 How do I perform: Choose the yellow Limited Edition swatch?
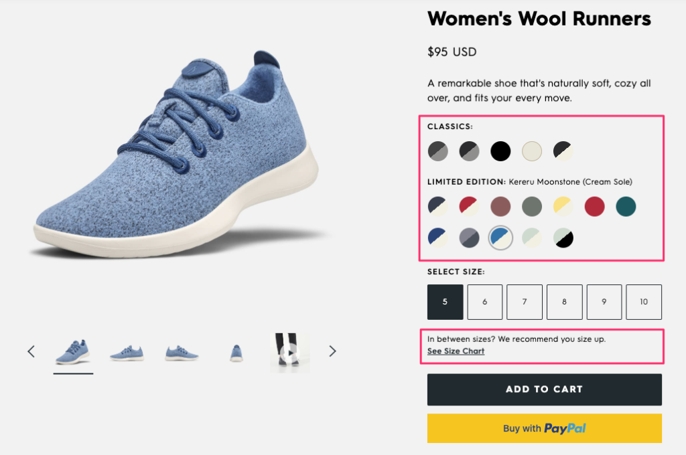pyautogui.click(x=563, y=206)
